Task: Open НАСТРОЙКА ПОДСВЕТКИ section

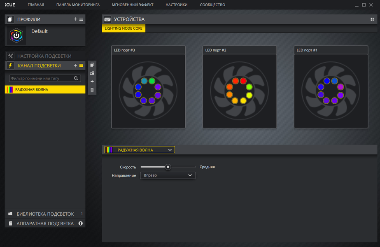Action: (45, 56)
